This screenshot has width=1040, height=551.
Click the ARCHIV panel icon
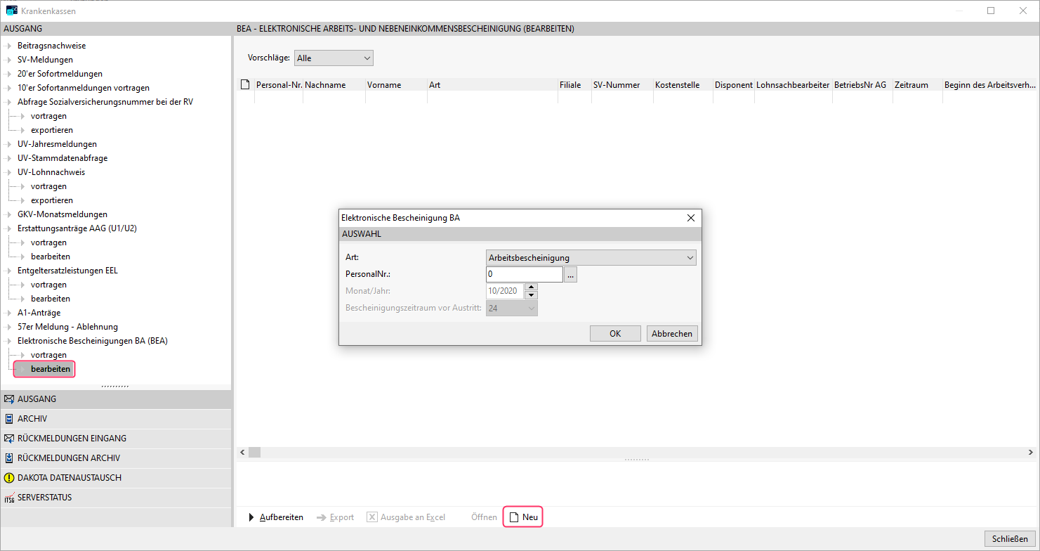pyautogui.click(x=9, y=419)
